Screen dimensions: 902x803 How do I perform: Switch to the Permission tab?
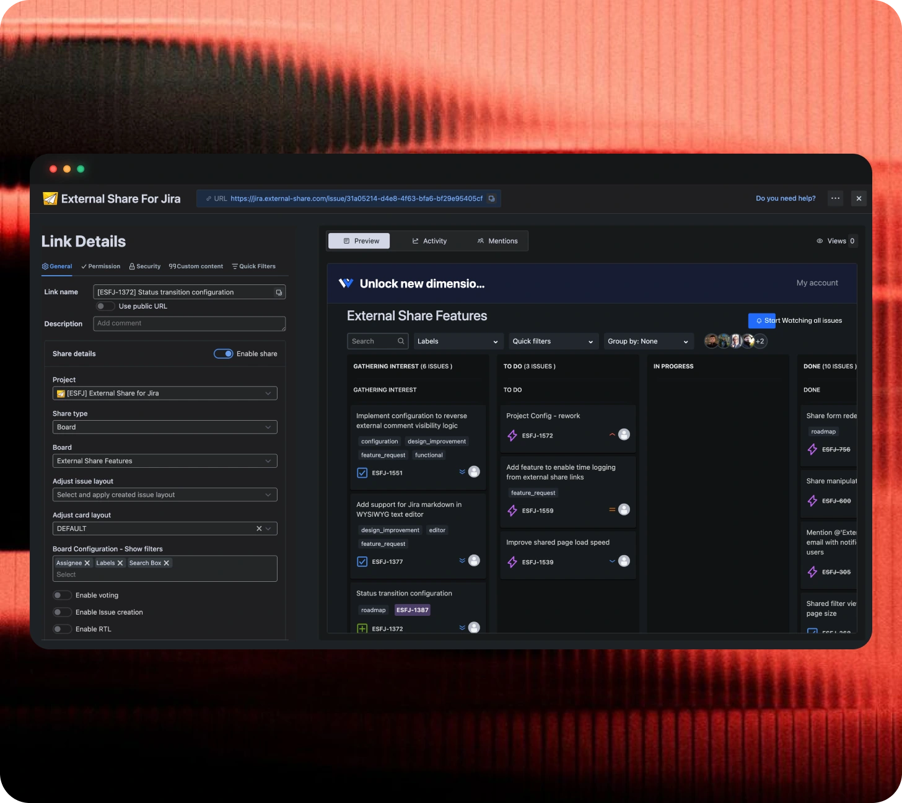tap(101, 266)
